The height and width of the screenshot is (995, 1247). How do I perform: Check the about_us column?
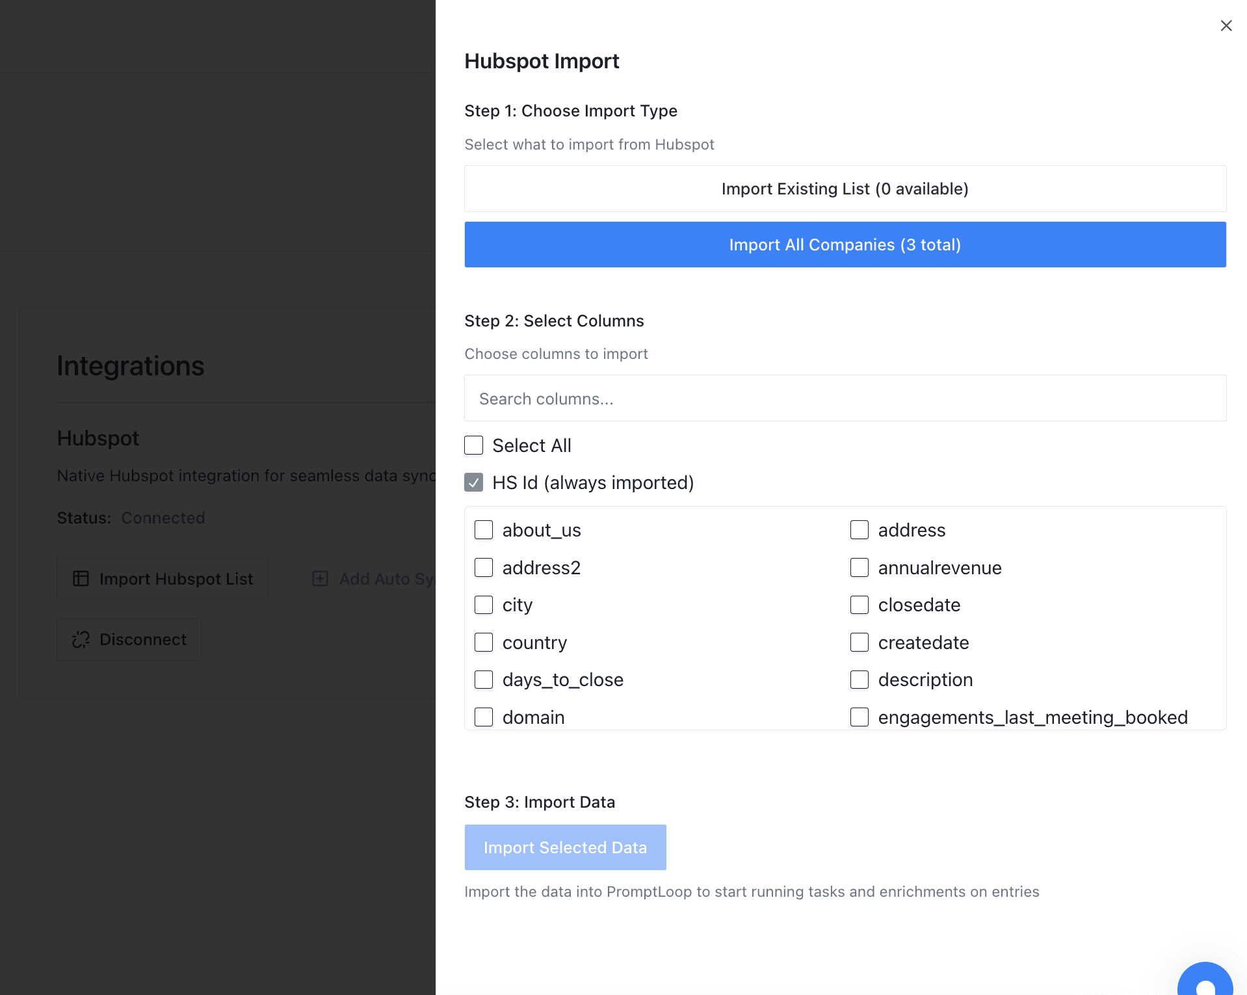pyautogui.click(x=484, y=529)
